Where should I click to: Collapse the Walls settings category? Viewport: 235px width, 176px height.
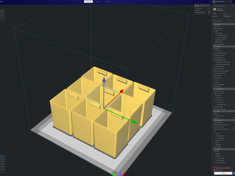click(x=224, y=47)
